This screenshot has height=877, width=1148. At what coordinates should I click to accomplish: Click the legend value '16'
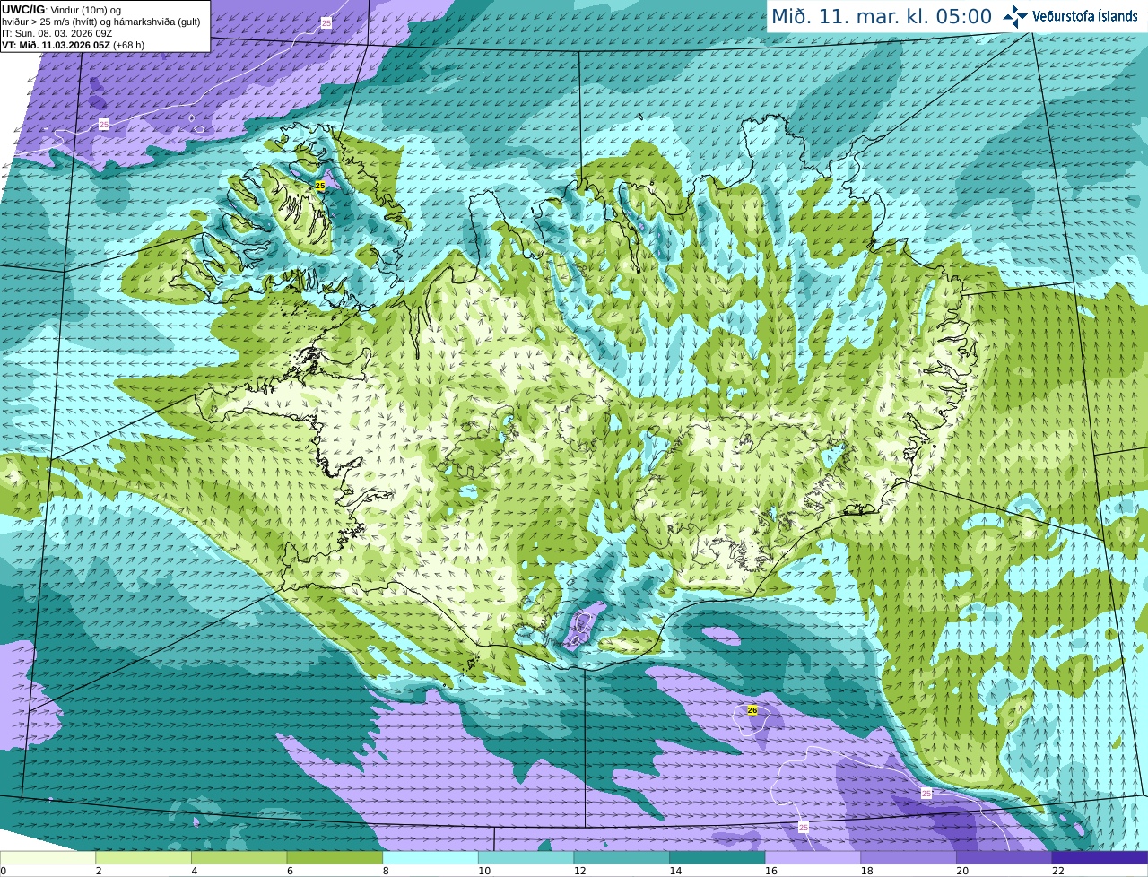point(771,871)
